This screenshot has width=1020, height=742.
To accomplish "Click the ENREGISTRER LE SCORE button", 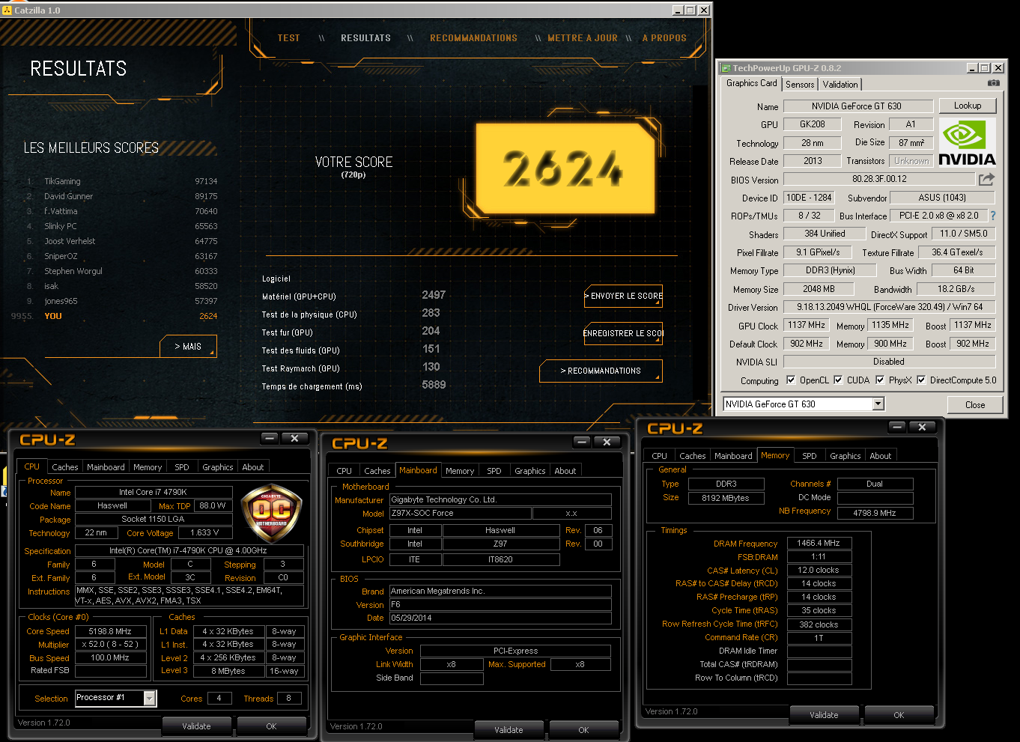I will (x=623, y=333).
